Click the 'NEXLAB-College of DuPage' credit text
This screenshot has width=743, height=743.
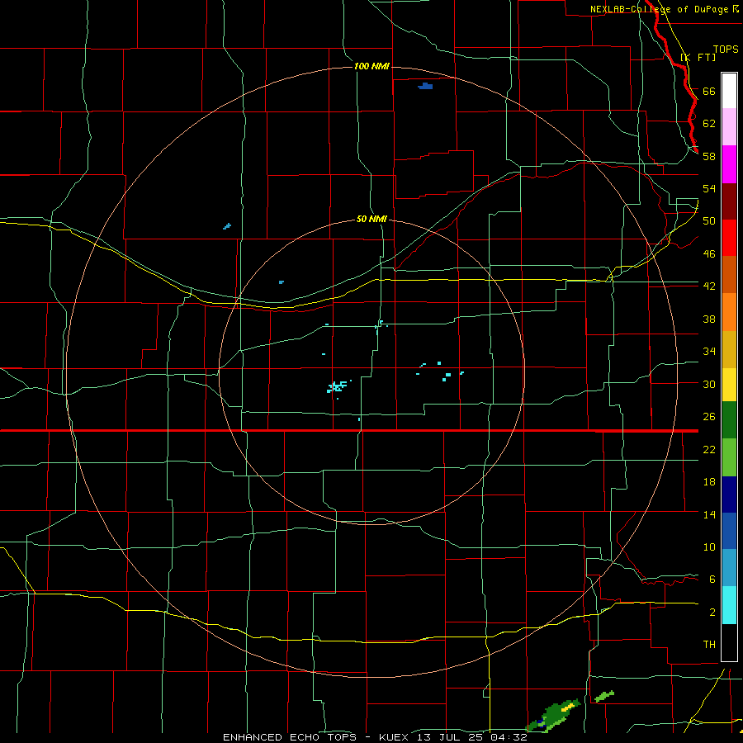(660, 9)
